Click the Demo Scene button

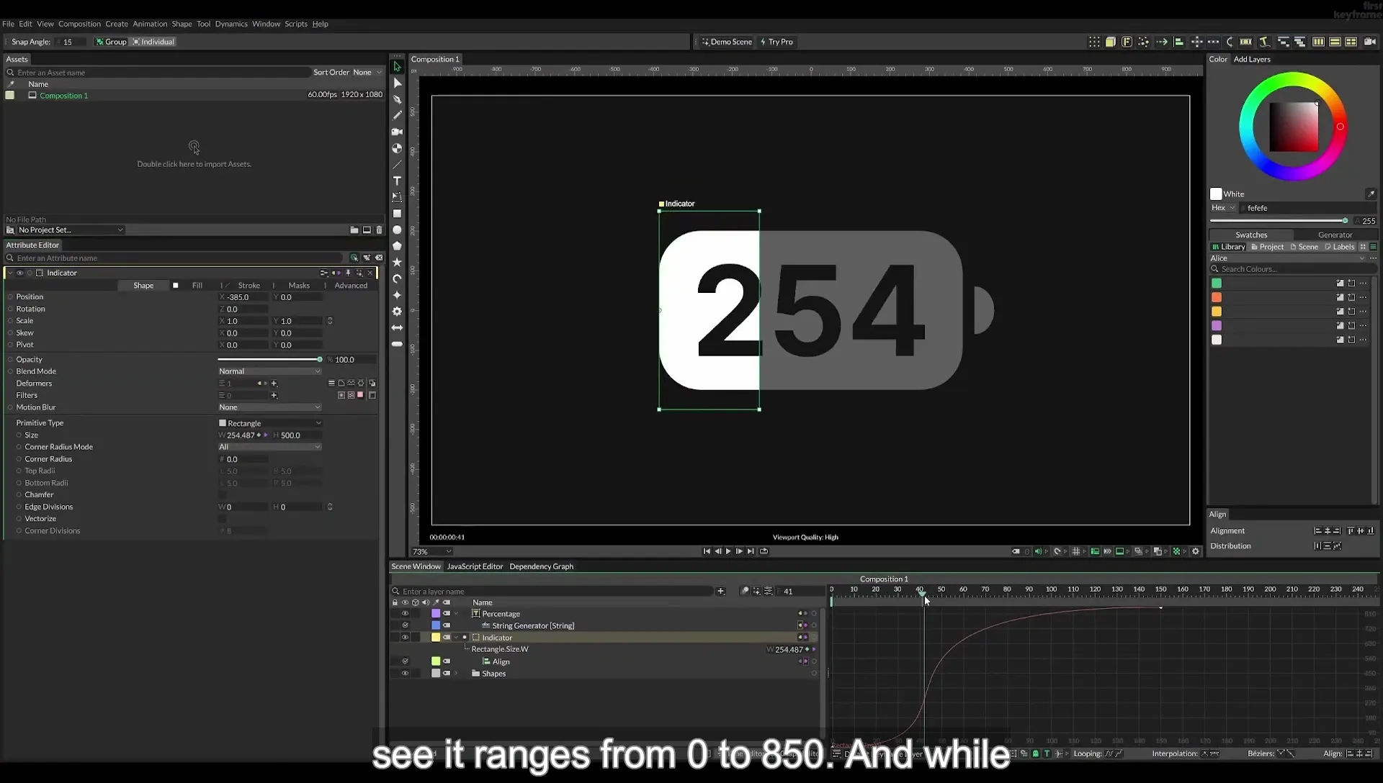(727, 42)
